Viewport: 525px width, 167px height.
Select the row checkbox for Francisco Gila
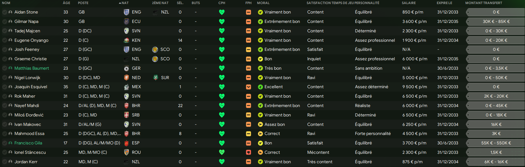point(4,143)
